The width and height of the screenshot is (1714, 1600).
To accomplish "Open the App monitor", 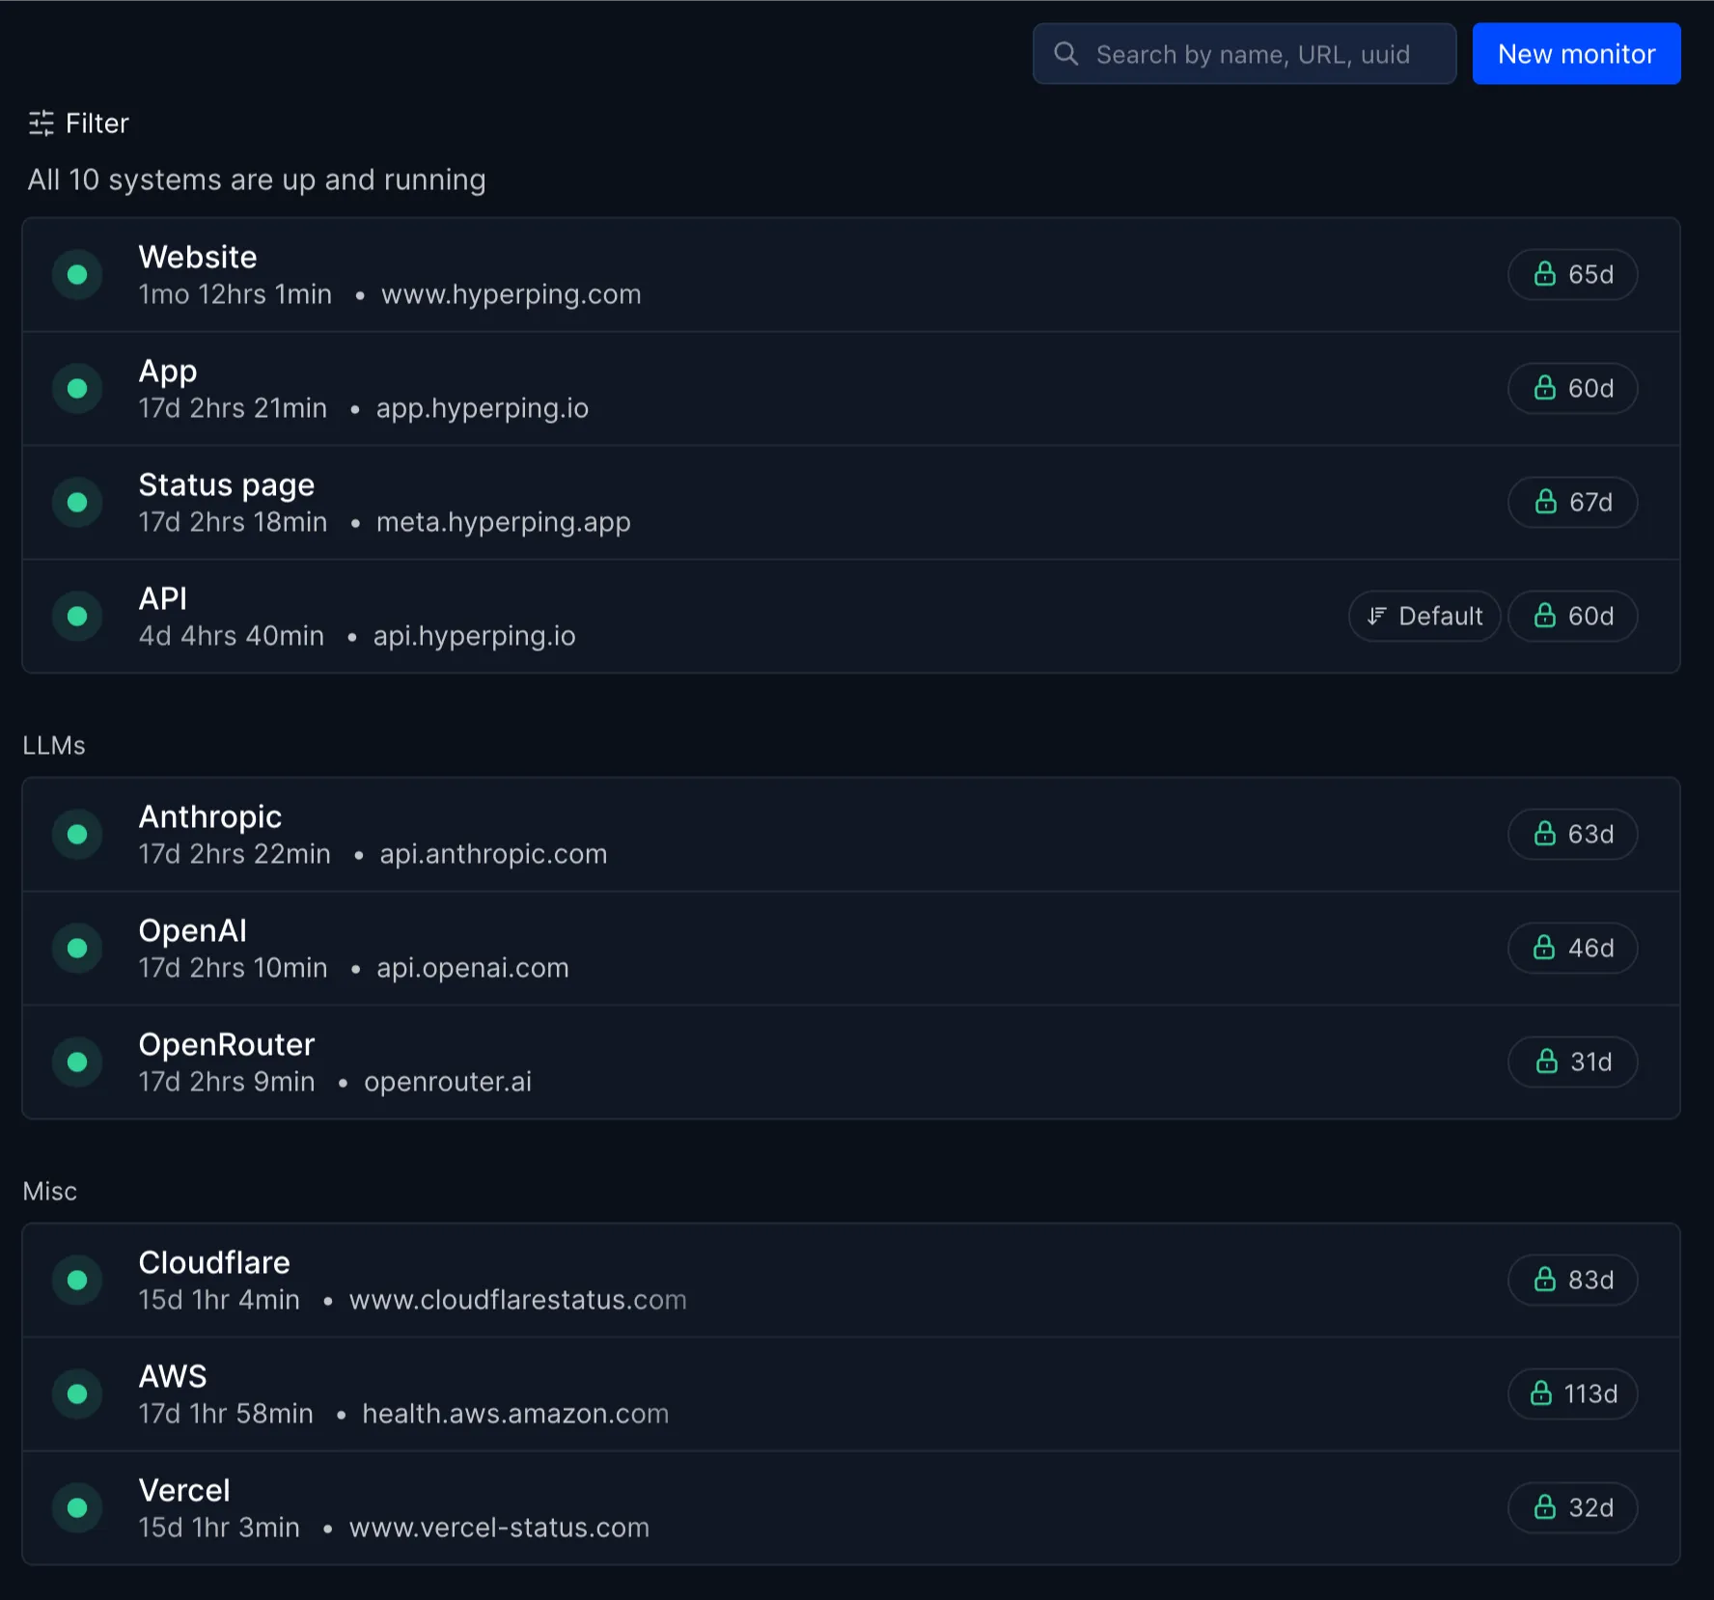I will [x=850, y=389].
